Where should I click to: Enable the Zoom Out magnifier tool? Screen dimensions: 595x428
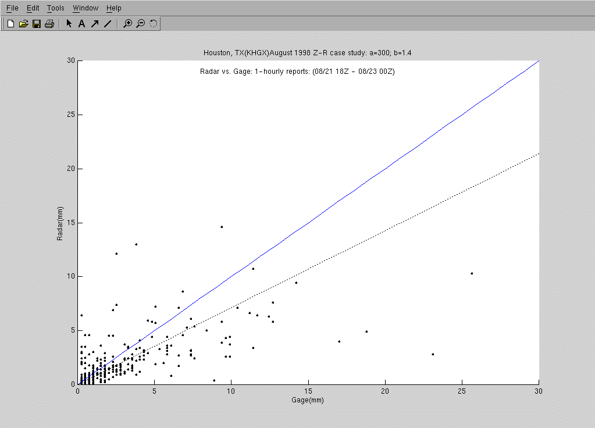coord(140,23)
